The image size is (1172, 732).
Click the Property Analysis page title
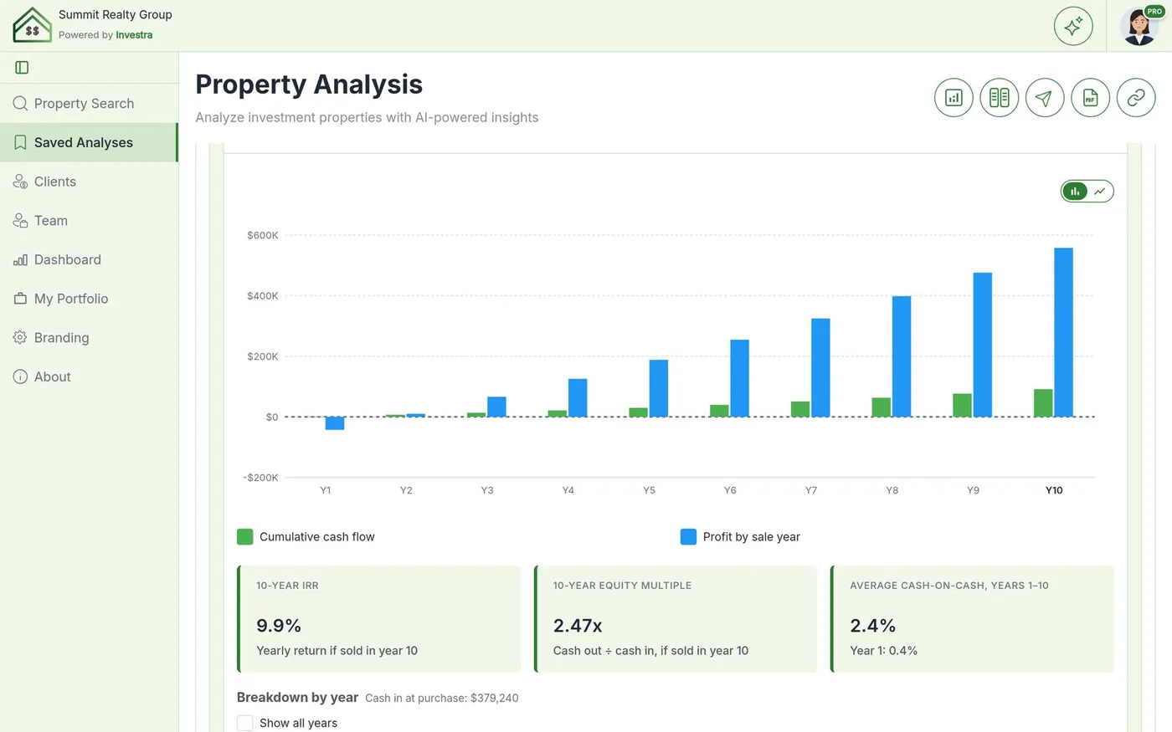(x=309, y=84)
